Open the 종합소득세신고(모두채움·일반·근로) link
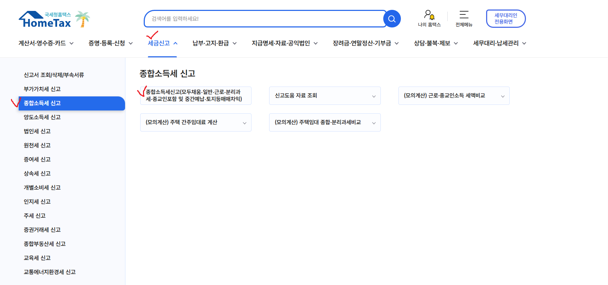Image resolution: width=608 pixels, height=285 pixels. point(196,96)
